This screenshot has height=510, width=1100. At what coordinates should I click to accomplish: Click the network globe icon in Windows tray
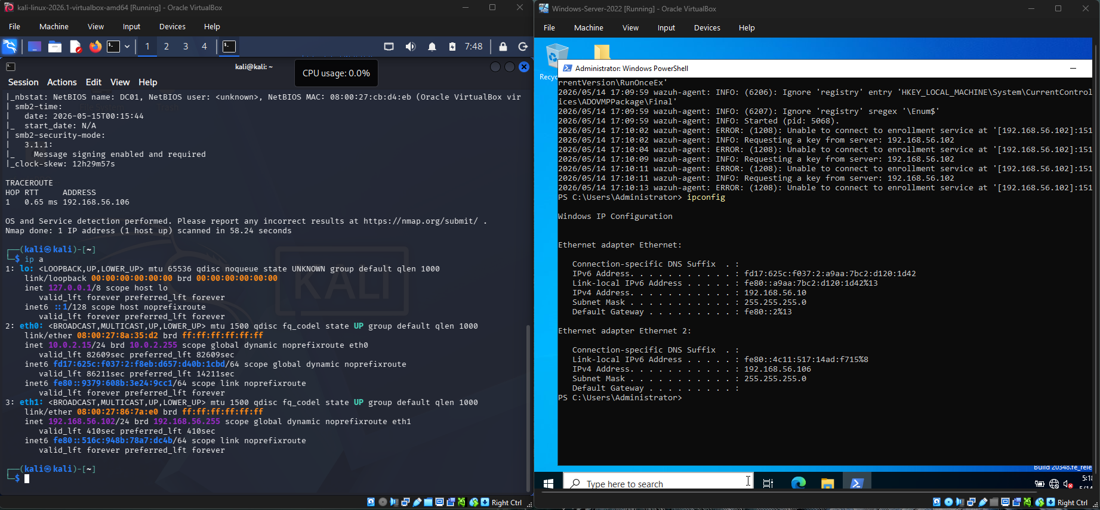[1054, 484]
